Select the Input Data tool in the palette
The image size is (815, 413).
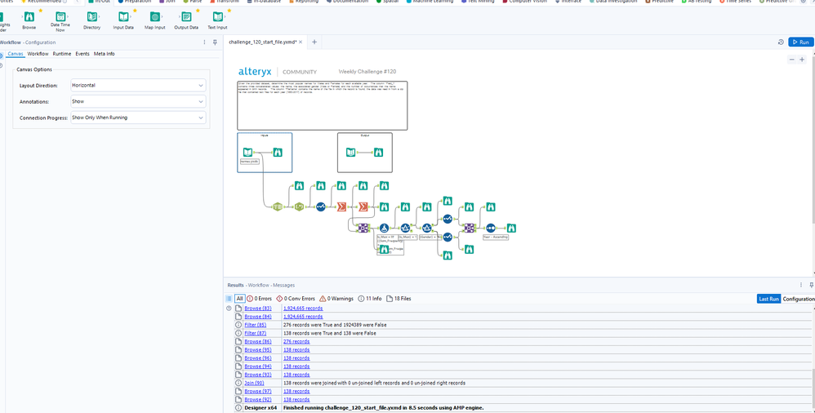[123, 20]
